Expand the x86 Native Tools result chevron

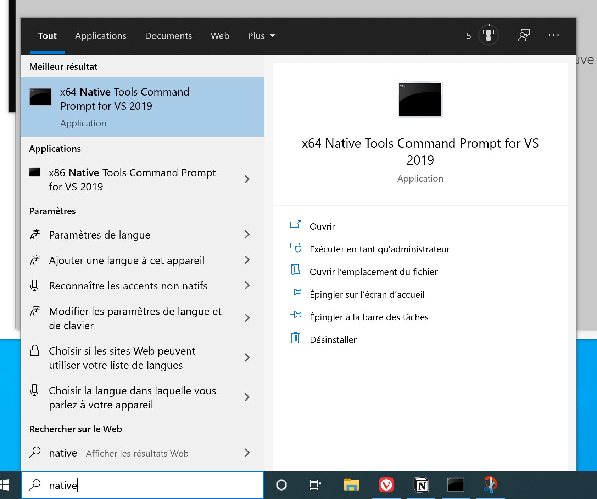[x=247, y=179]
